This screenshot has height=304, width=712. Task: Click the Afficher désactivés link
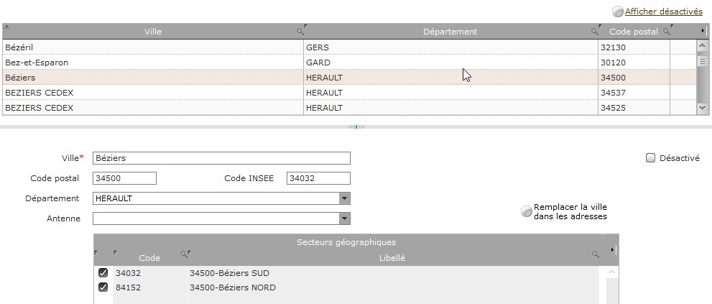click(663, 11)
